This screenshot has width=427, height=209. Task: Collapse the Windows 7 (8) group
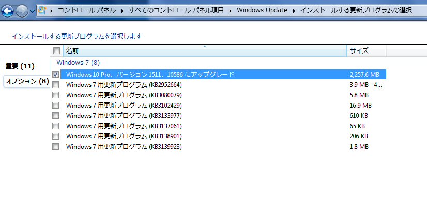78,63
